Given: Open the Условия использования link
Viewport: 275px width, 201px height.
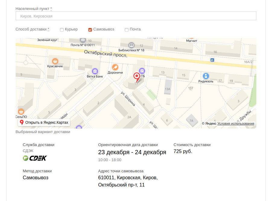Looking at the screenshot, I should (x=235, y=123).
